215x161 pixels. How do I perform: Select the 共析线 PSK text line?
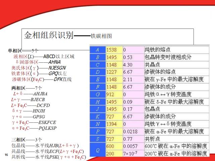tap(48, 157)
